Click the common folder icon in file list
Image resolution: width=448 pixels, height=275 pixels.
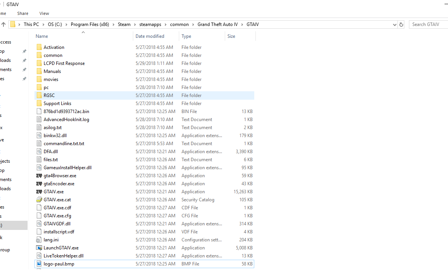39,55
